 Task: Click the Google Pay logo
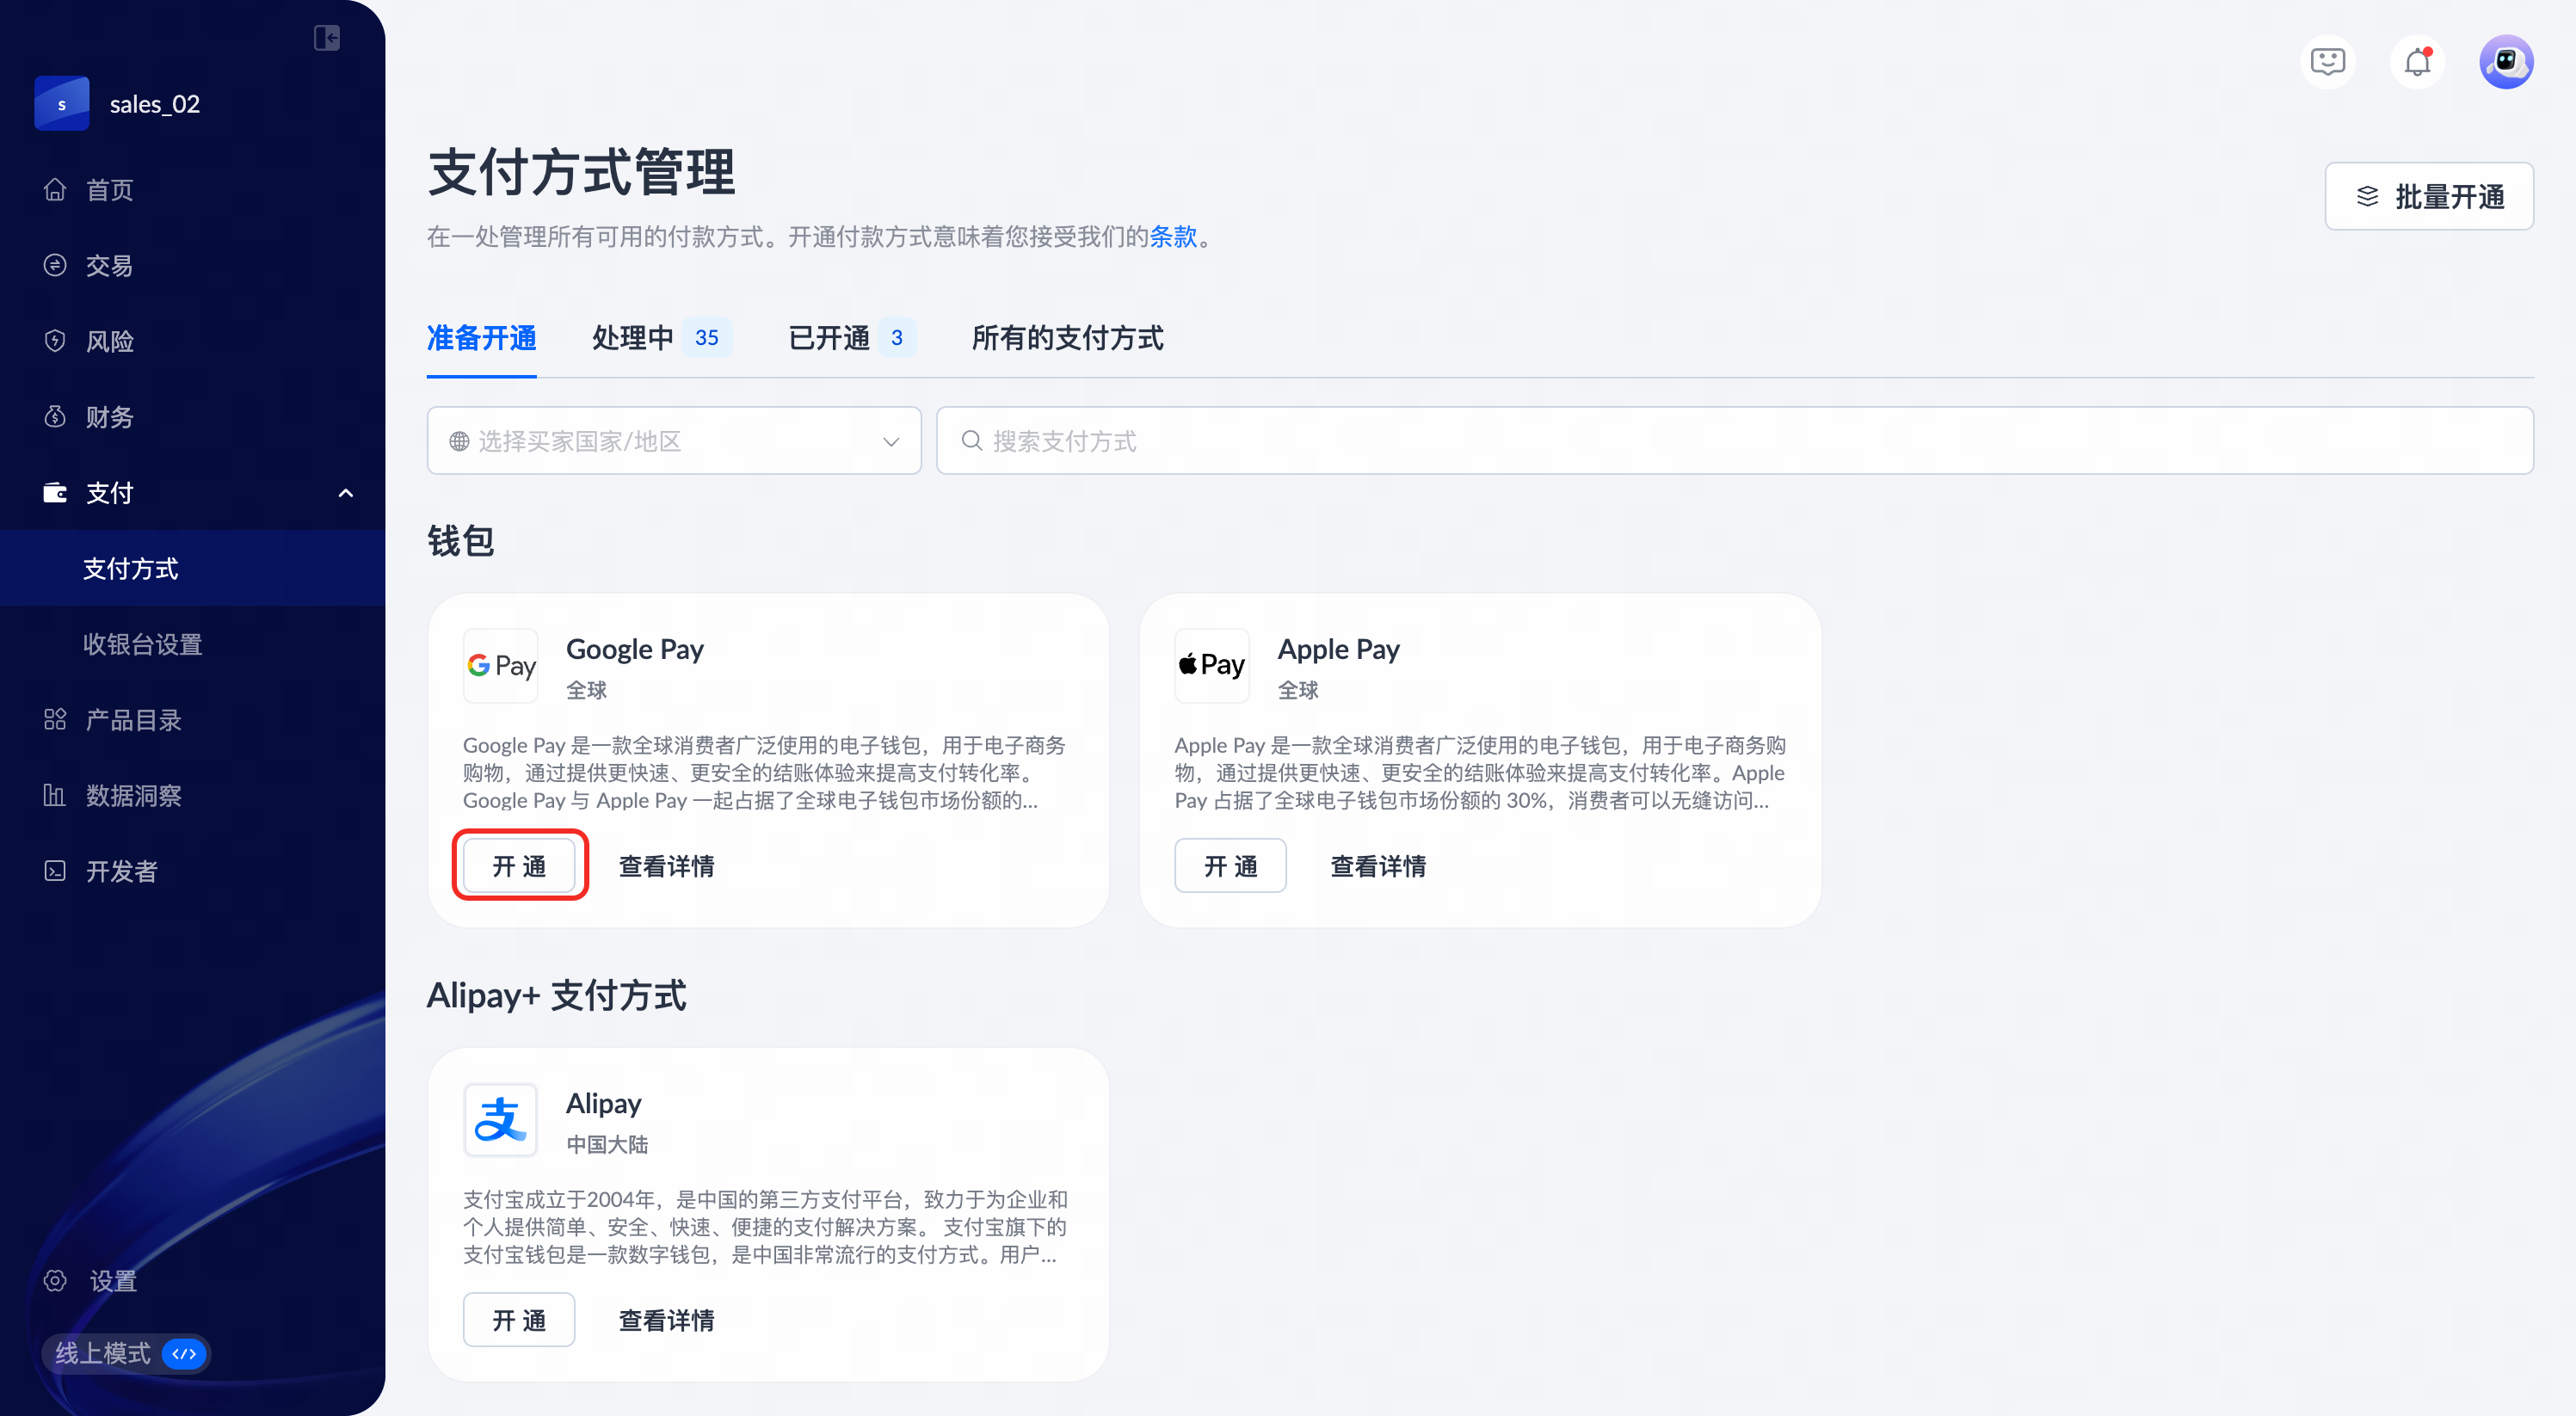pyautogui.click(x=501, y=666)
